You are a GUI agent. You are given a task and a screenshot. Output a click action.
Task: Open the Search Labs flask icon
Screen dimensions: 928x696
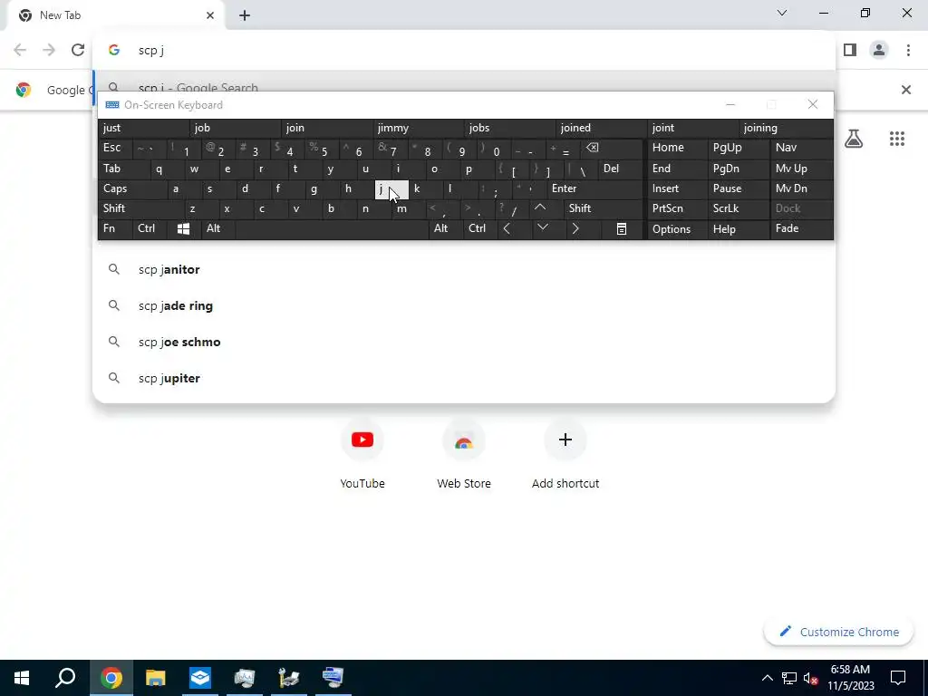point(854,139)
